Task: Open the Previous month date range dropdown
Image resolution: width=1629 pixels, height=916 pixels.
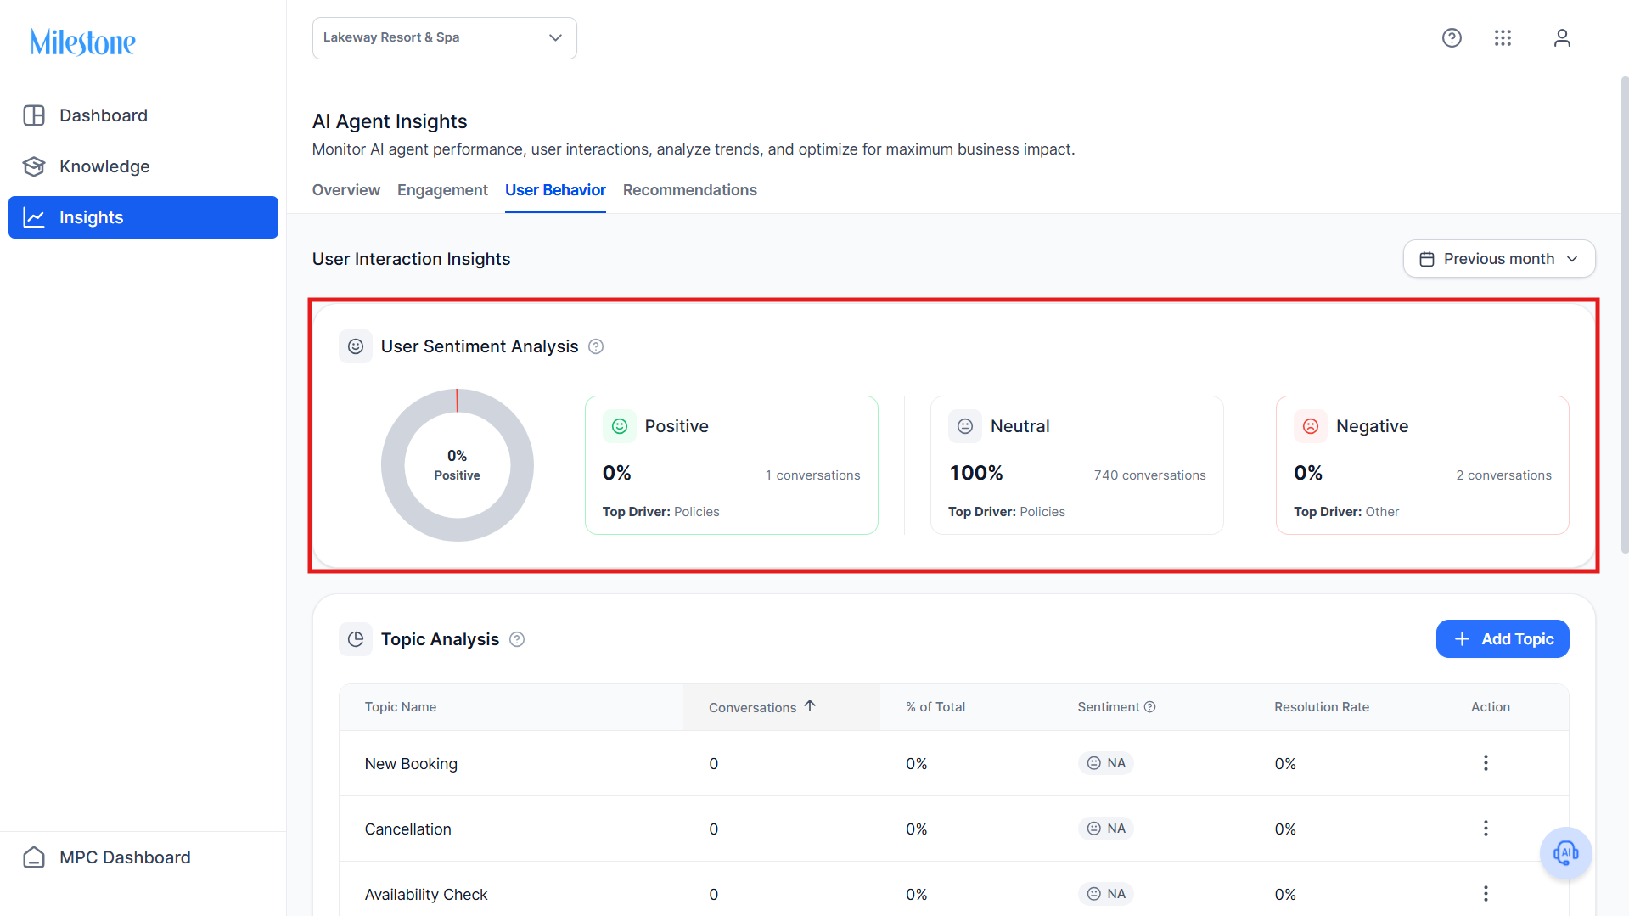Action: (x=1499, y=259)
